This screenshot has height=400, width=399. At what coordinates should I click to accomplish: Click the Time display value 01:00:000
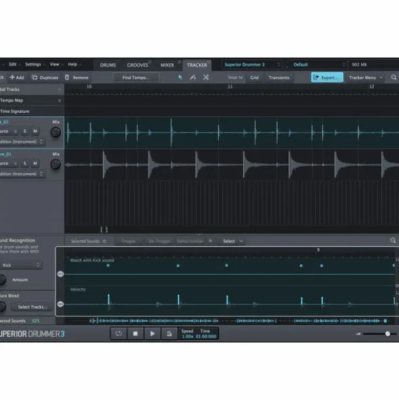[206, 336]
